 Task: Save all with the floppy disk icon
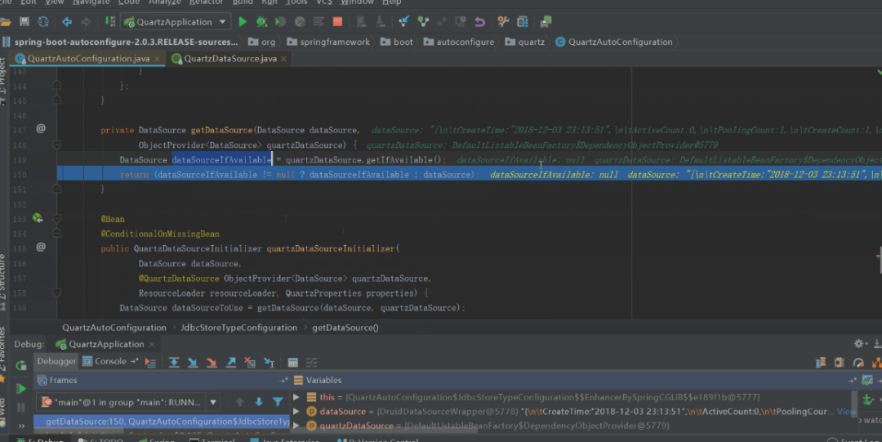tap(24, 22)
